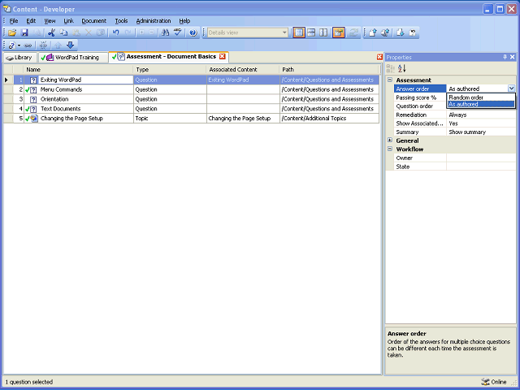520x390 pixels.
Task: Pin the Properties panel with pushpin icon
Action: click(x=504, y=57)
